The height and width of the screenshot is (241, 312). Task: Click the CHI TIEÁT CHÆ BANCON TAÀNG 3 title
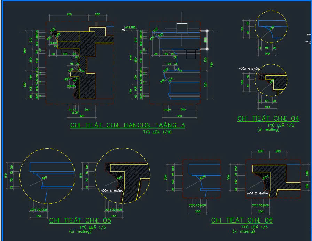[x=127, y=125]
